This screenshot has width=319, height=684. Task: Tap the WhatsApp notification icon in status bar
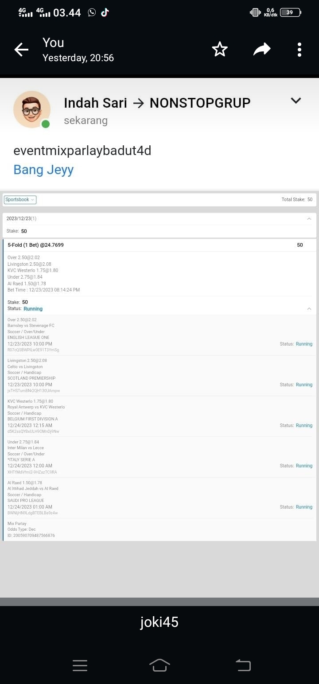[92, 12]
